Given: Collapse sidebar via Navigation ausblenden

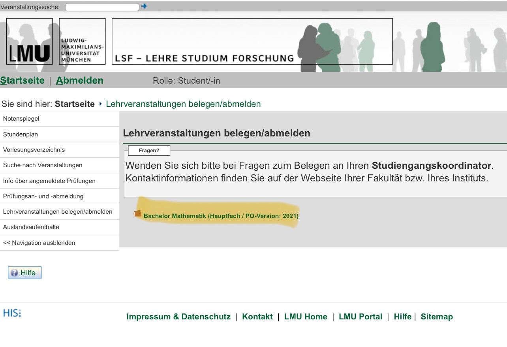Looking at the screenshot, I should coord(39,243).
